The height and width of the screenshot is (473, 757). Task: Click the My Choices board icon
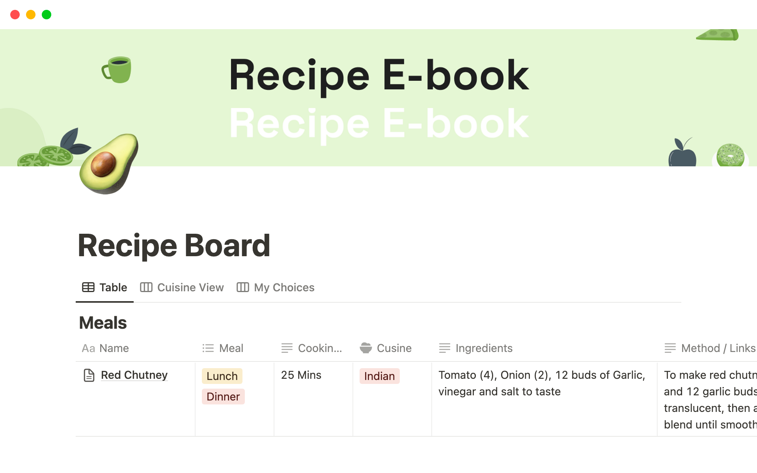[242, 287]
